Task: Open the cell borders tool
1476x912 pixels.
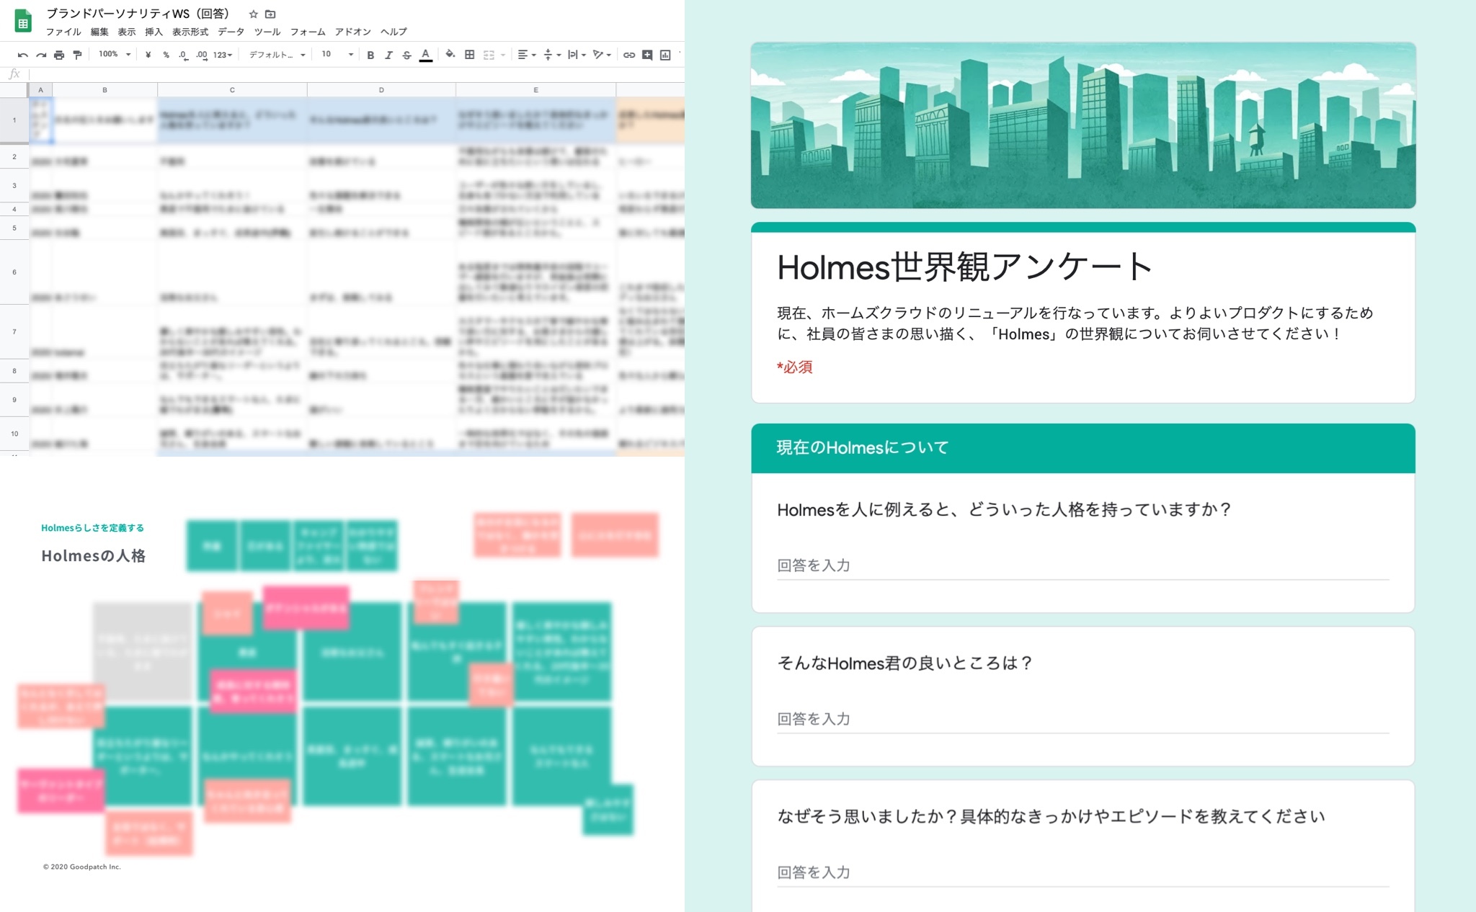Action: pos(470,55)
